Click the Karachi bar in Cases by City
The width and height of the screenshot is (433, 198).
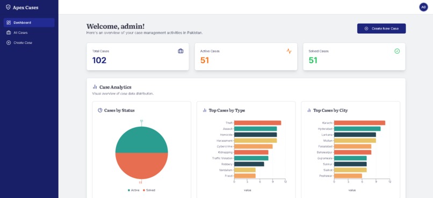click(x=359, y=123)
